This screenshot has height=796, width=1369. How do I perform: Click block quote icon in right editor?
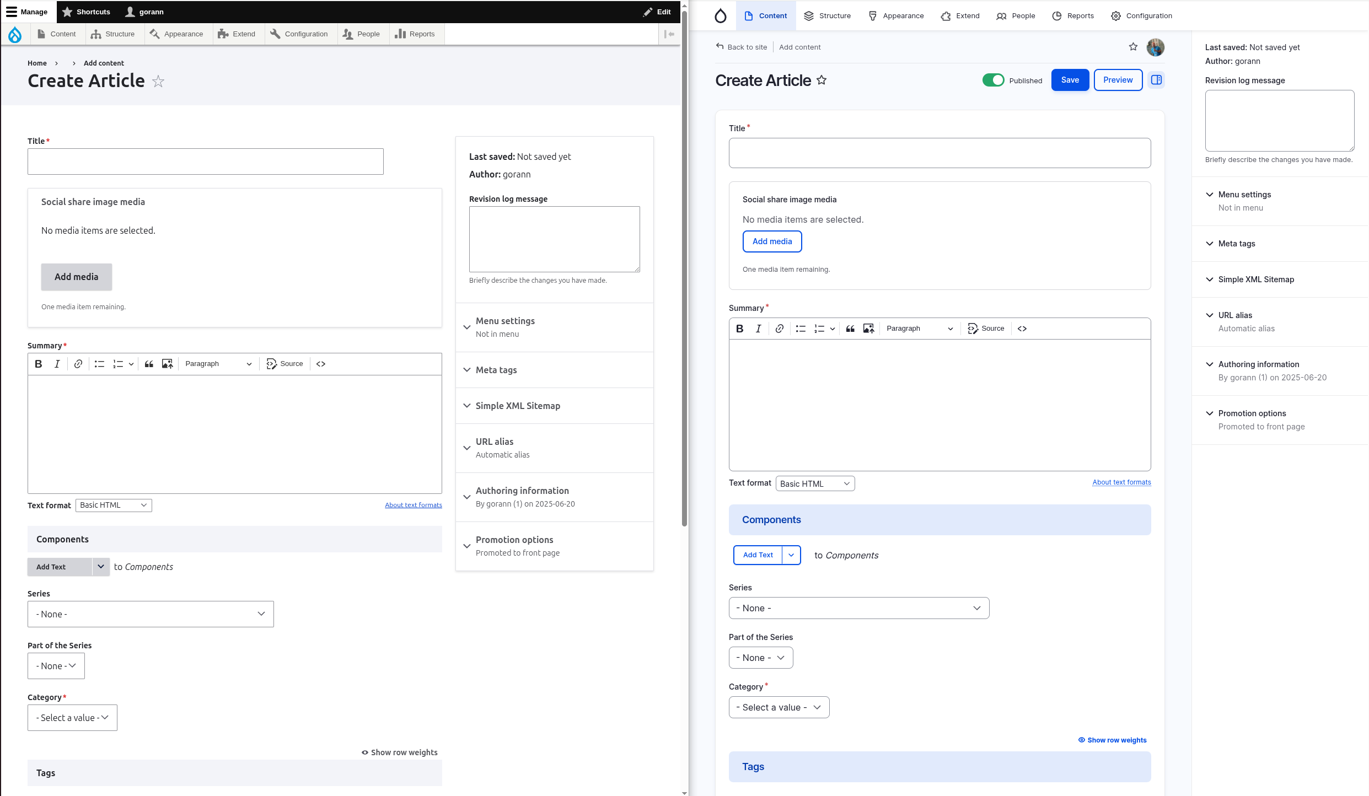click(850, 329)
